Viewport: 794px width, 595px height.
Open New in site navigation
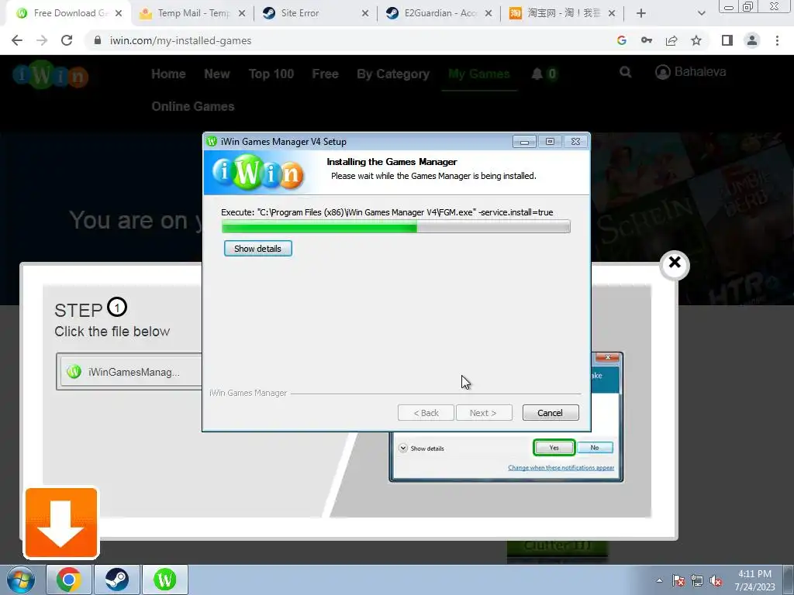pyautogui.click(x=217, y=74)
